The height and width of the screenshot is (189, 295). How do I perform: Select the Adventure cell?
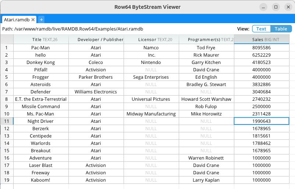point(41,158)
